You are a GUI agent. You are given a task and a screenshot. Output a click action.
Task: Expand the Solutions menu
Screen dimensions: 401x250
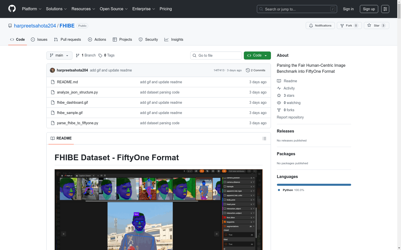(56, 9)
